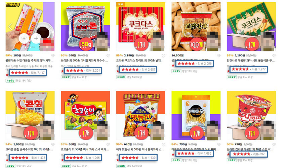The width and height of the screenshot is (289, 168).
Task: Click the round plus button on 쫀드기 image
Action: pyautogui.click(x=36, y=39)
